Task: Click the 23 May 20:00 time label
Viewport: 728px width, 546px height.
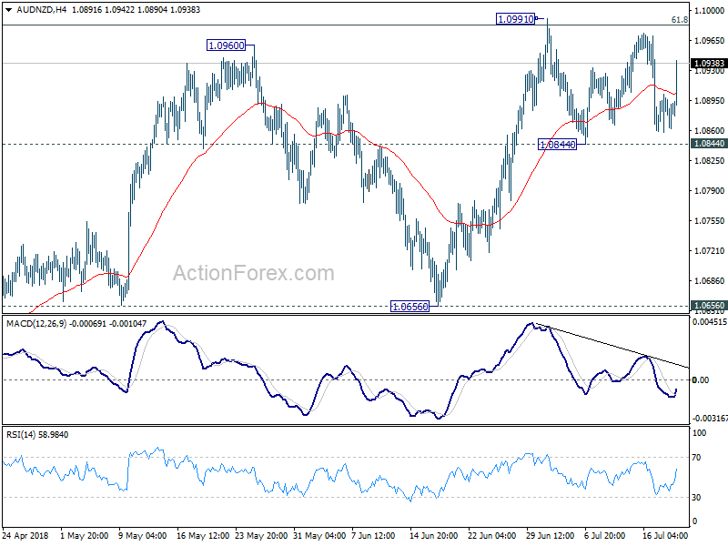Action: [262, 535]
